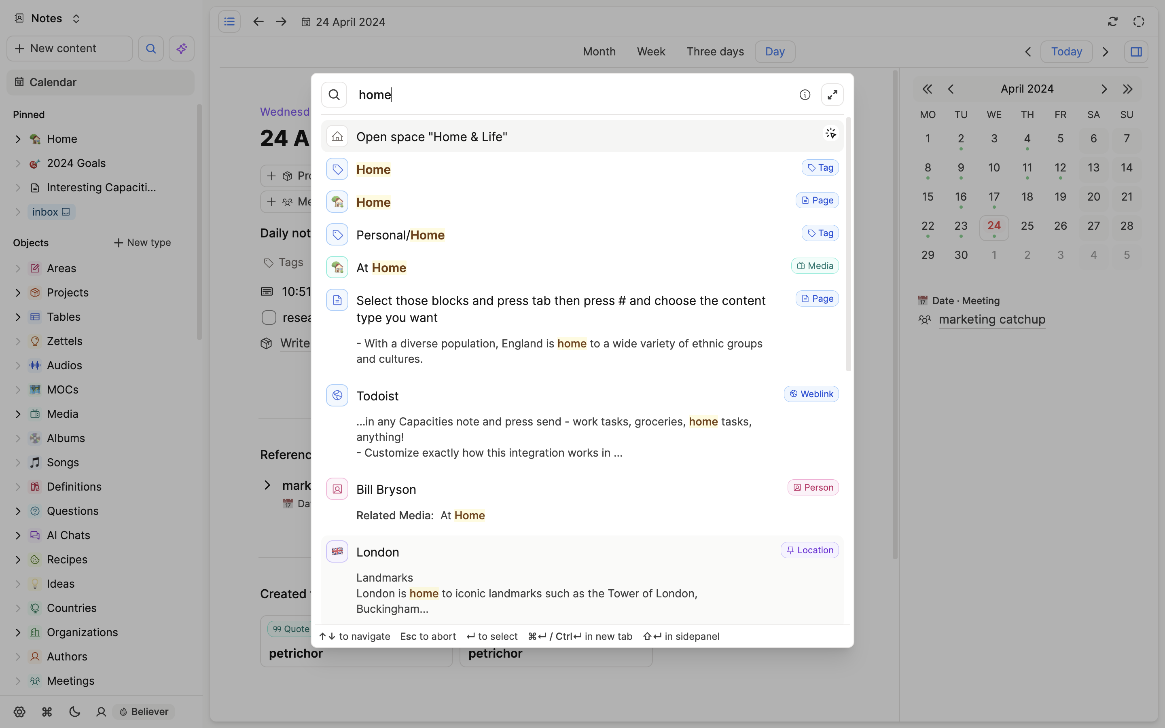Open settings gear in sidebar footer

tap(19, 712)
